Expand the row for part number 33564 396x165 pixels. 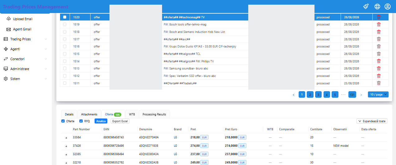coord(66,137)
